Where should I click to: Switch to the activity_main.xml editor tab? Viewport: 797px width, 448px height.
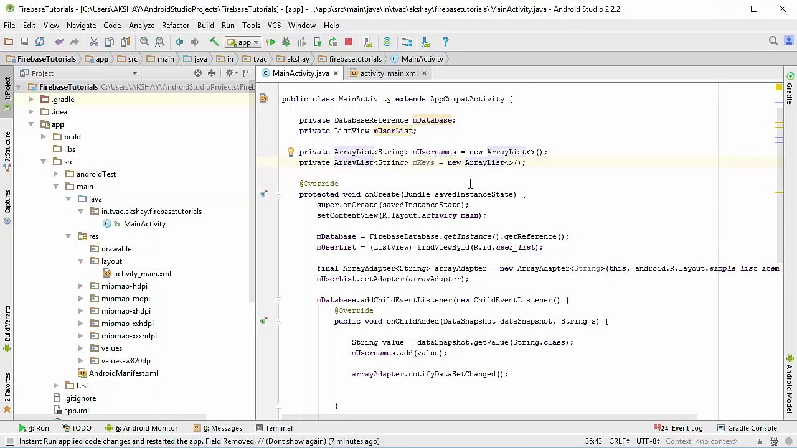pos(389,73)
